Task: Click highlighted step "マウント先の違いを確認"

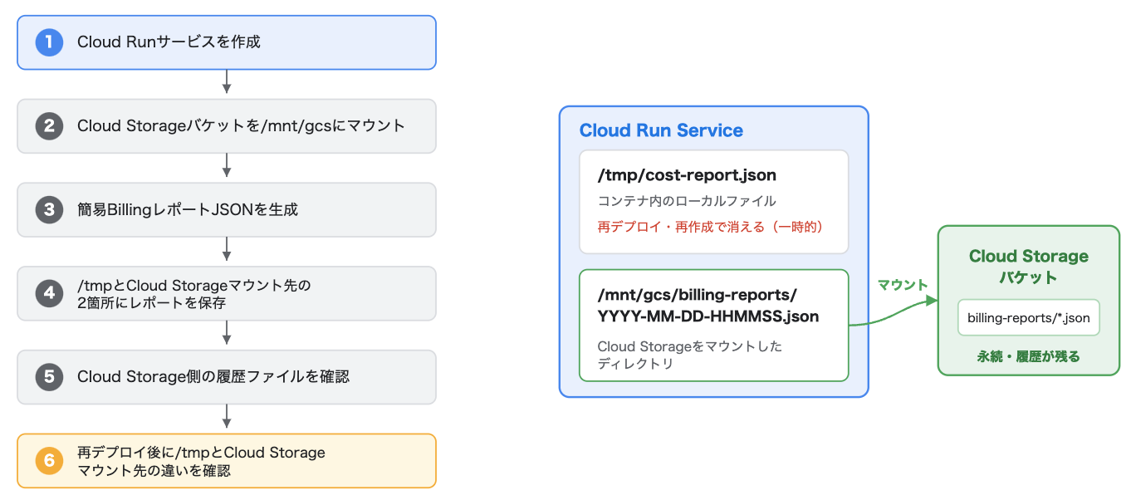Action: tap(227, 461)
